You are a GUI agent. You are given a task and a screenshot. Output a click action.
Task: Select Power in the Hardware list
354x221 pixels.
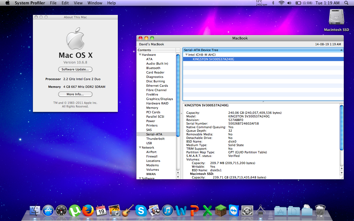pos(151,121)
